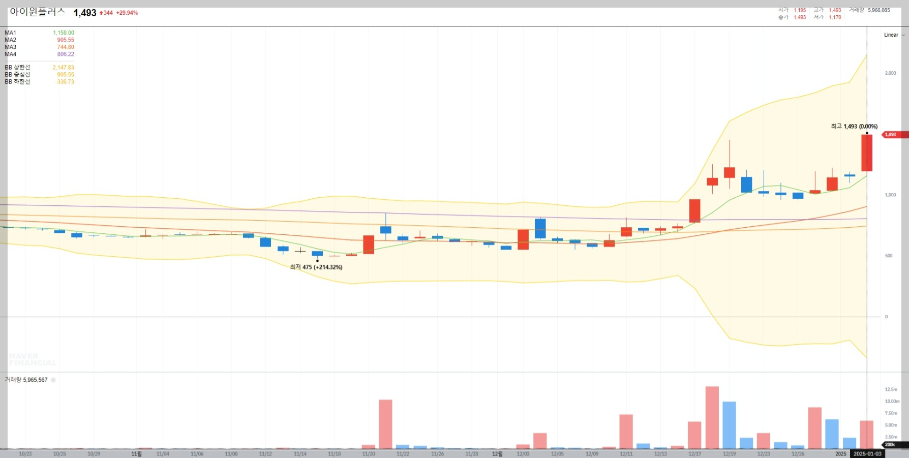Click the 2,000 price axis label
The height and width of the screenshot is (458, 909).
point(891,73)
